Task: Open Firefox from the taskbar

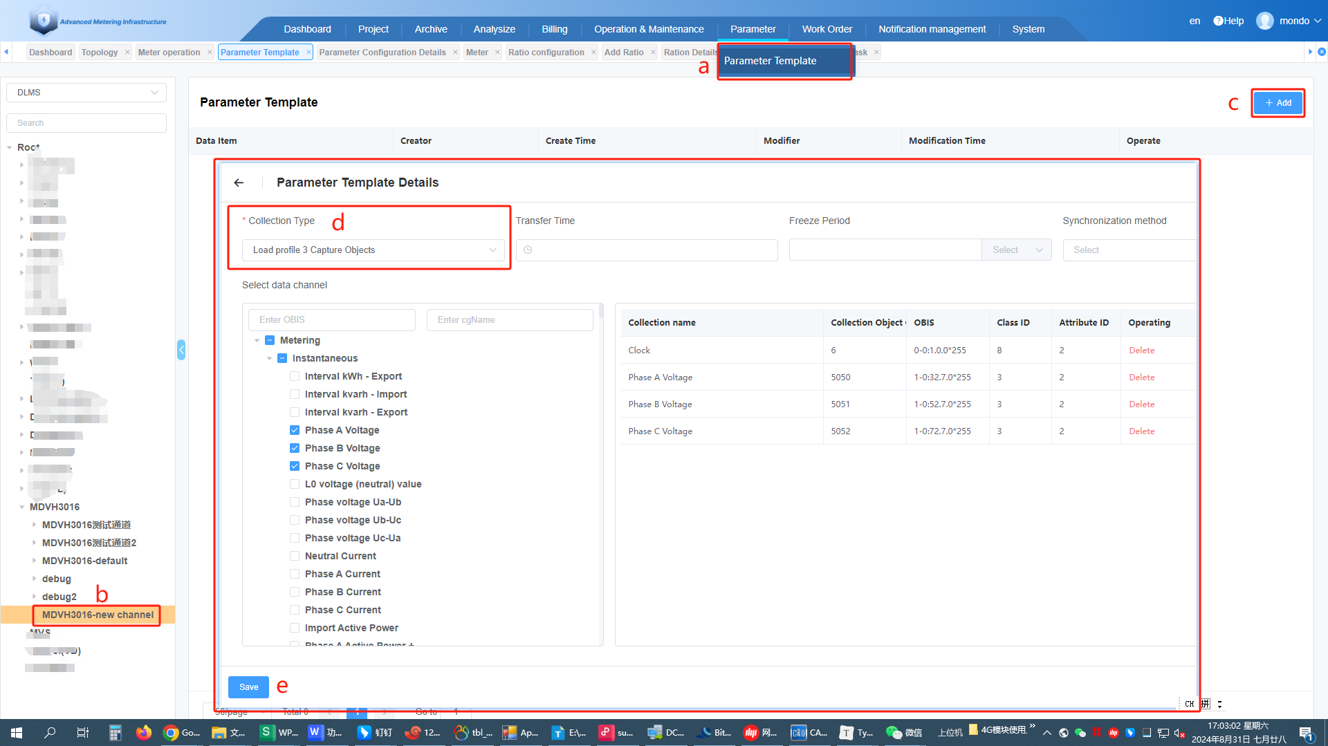Action: tap(144, 732)
